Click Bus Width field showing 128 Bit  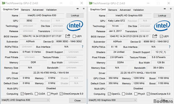point(161,62)
